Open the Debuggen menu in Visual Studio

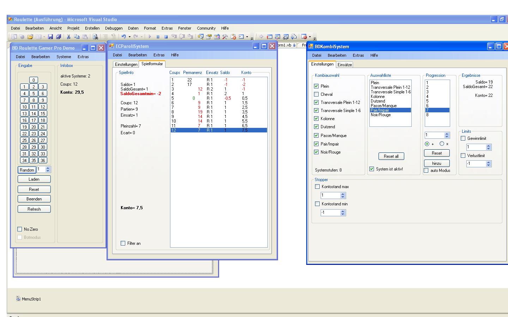[x=114, y=28]
